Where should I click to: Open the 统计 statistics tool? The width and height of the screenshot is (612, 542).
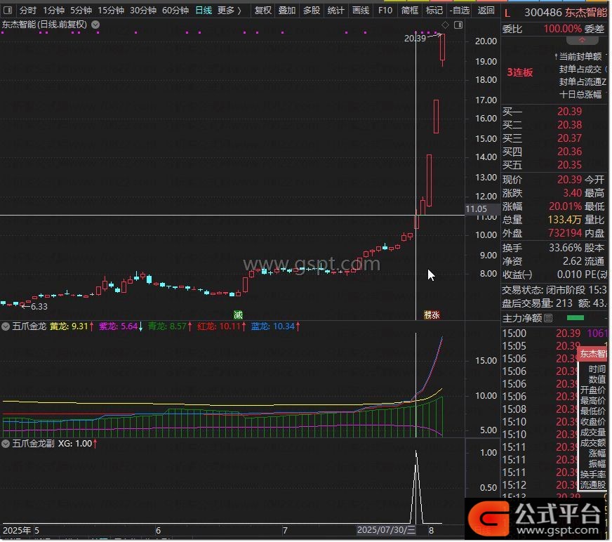click(x=337, y=10)
